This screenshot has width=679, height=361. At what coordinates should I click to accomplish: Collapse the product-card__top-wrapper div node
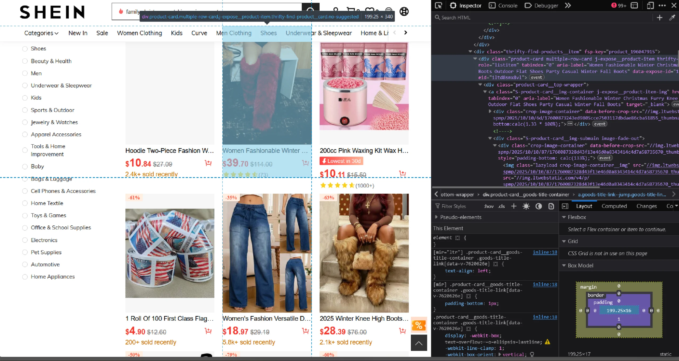point(480,85)
